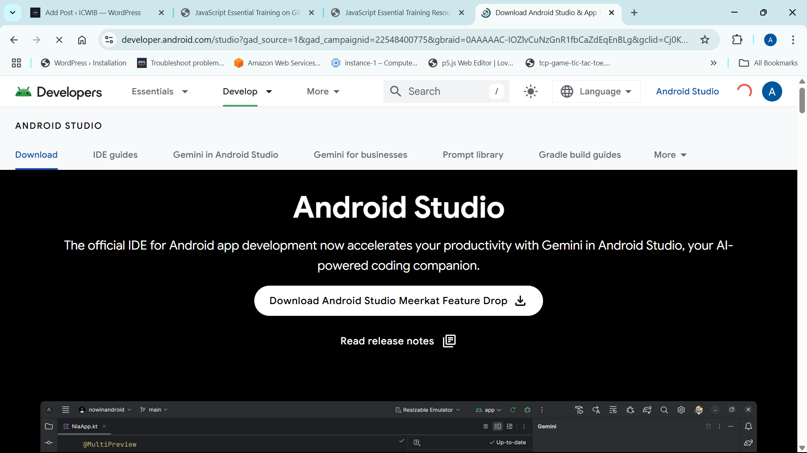Open the Amazon Web Services bookmark
This screenshot has height=453, width=807.
(277, 63)
